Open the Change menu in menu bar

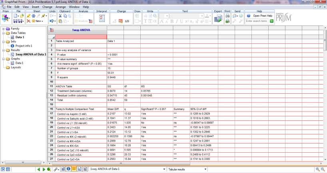[47, 7]
